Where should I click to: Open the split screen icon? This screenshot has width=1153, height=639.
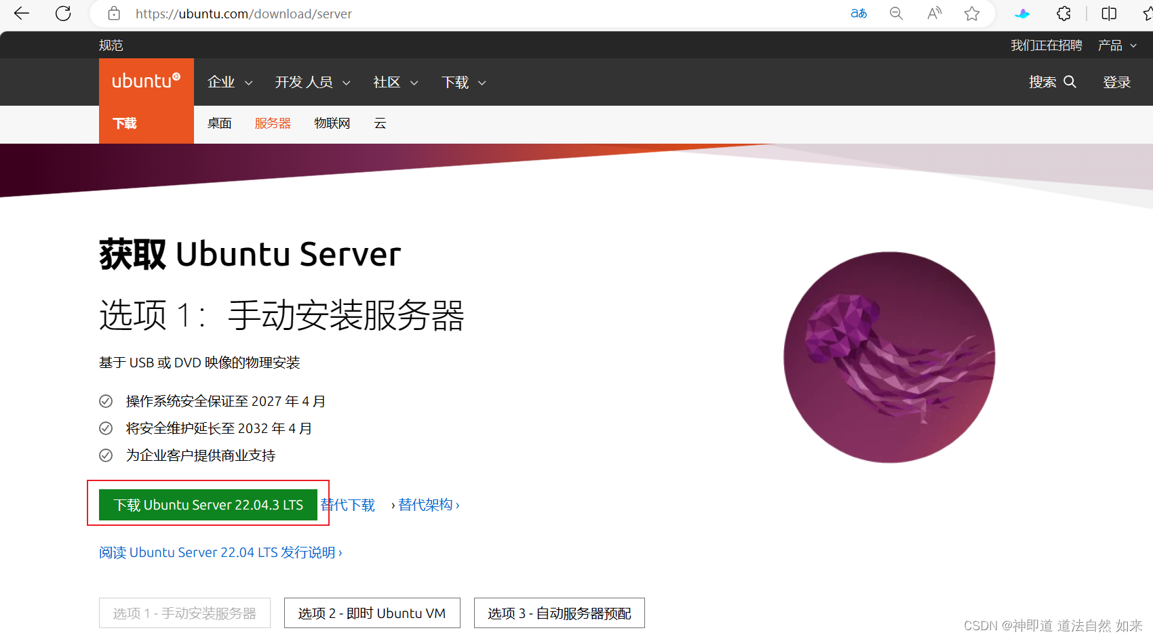pyautogui.click(x=1108, y=14)
